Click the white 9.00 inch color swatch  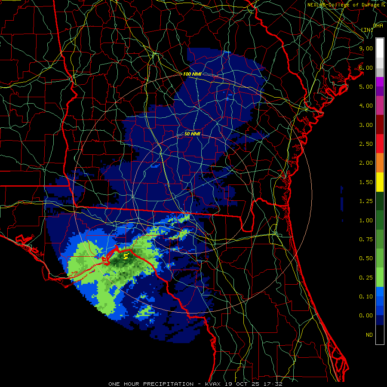pos(380,48)
